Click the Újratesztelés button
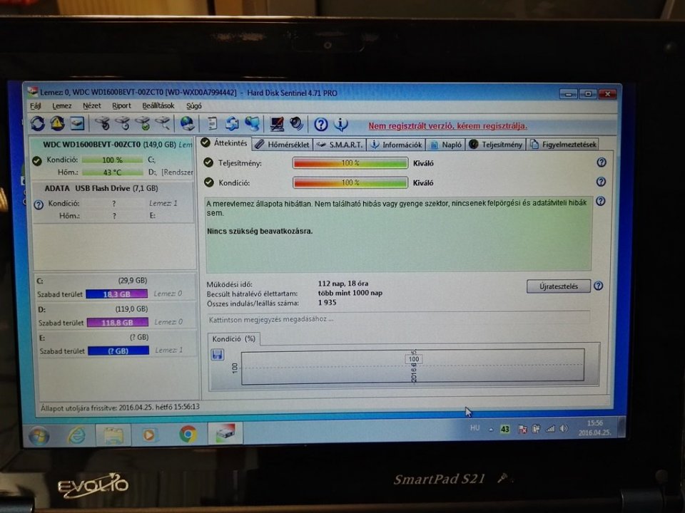The height and width of the screenshot is (513, 685). 558,286
